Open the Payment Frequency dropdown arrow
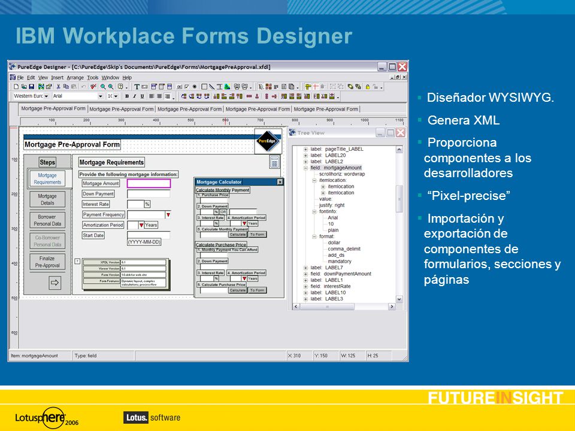 pyautogui.click(x=168, y=215)
